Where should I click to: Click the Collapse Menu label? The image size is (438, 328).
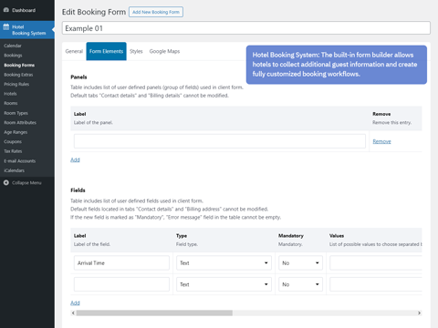click(x=26, y=182)
